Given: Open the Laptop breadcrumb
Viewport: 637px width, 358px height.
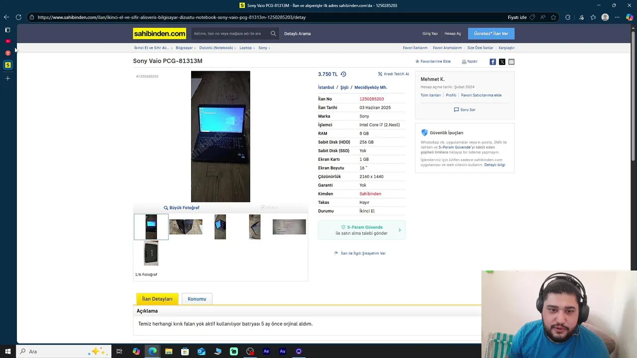Looking at the screenshot, I should pos(245,48).
